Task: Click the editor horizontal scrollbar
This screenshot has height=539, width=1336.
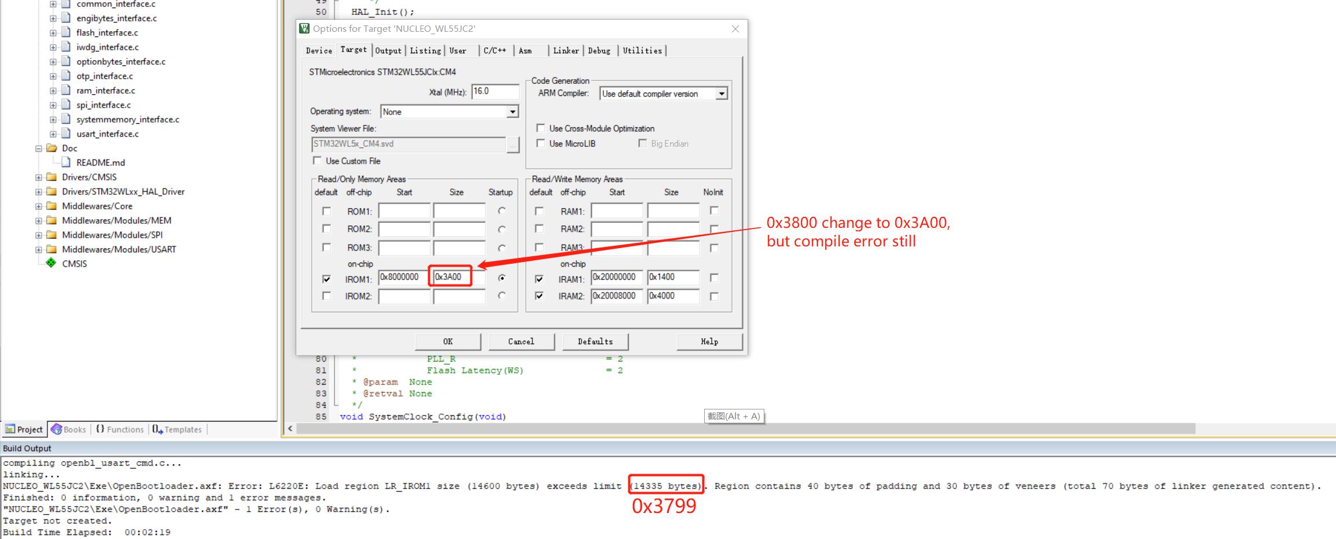Action: 746,429
